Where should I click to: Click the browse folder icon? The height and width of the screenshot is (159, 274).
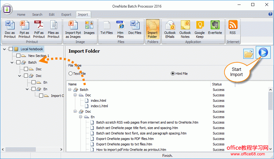pos(248,54)
